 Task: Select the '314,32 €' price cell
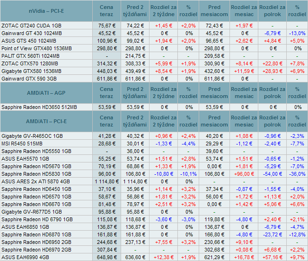point(107,64)
